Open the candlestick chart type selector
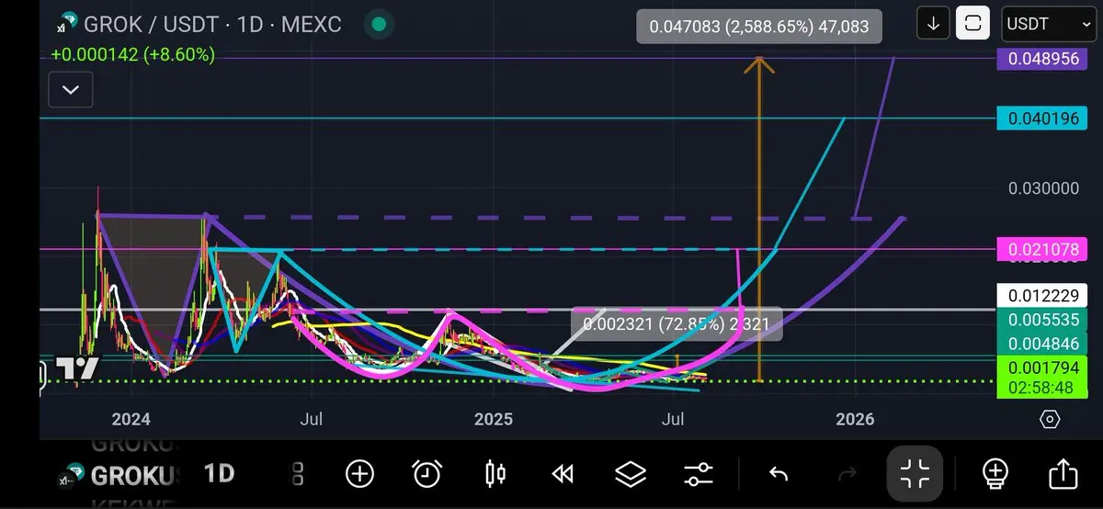The image size is (1103, 509). pos(495,474)
